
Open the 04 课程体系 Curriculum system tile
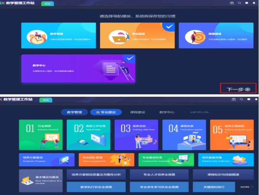pos(184,135)
